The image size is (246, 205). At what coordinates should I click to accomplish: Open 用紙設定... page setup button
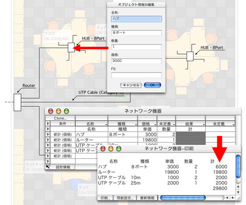click(x=125, y=198)
